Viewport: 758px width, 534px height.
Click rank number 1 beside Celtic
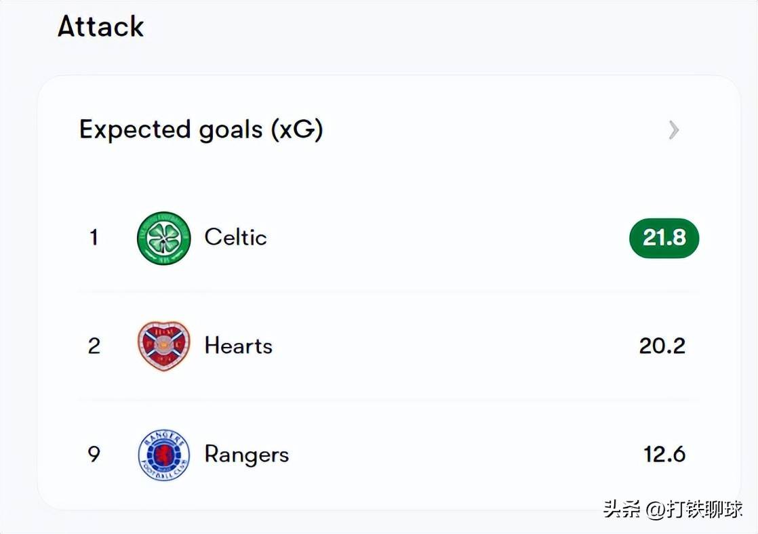coord(94,238)
